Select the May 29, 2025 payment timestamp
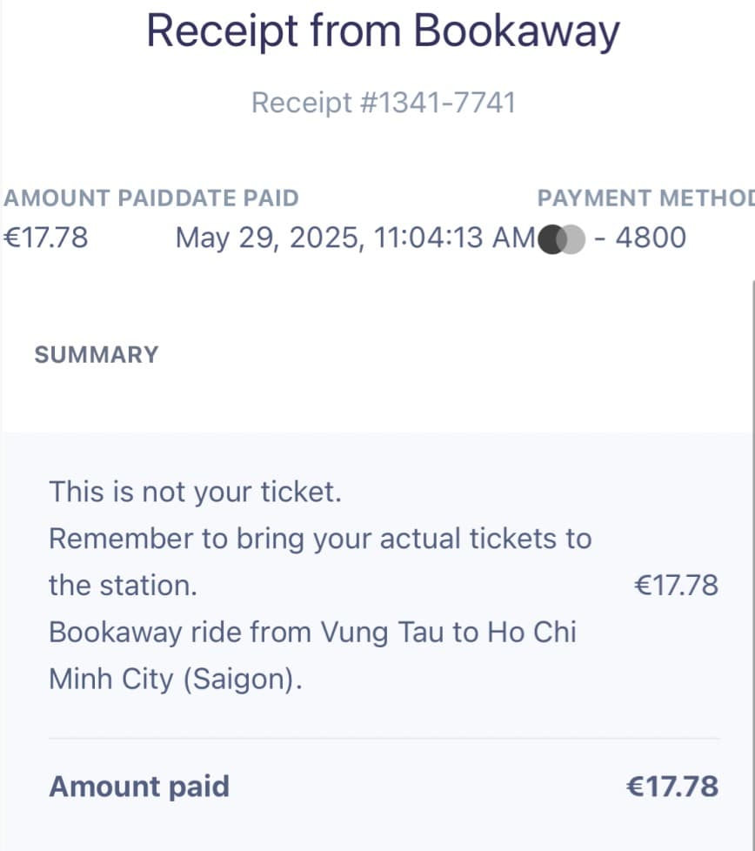 point(355,238)
